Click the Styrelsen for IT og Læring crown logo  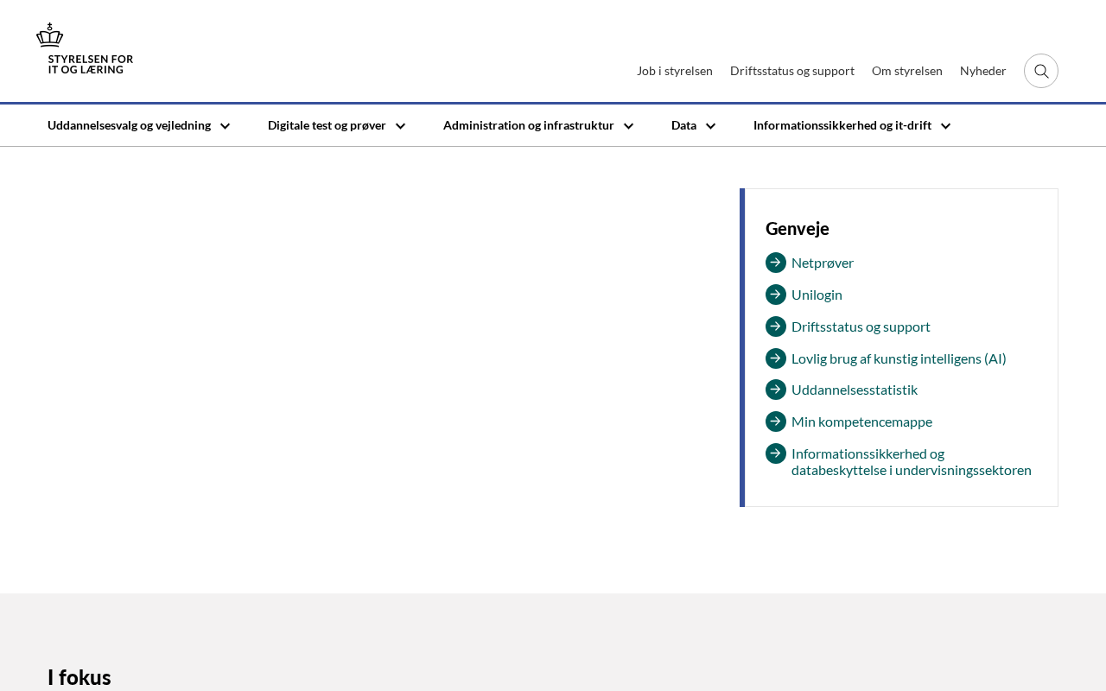click(85, 48)
